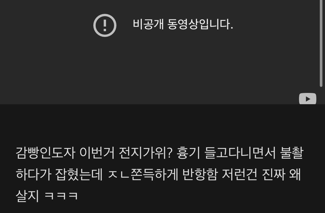Click the word '불촬' ending the first line
Viewport: 325px width, 213px height.
291,153
